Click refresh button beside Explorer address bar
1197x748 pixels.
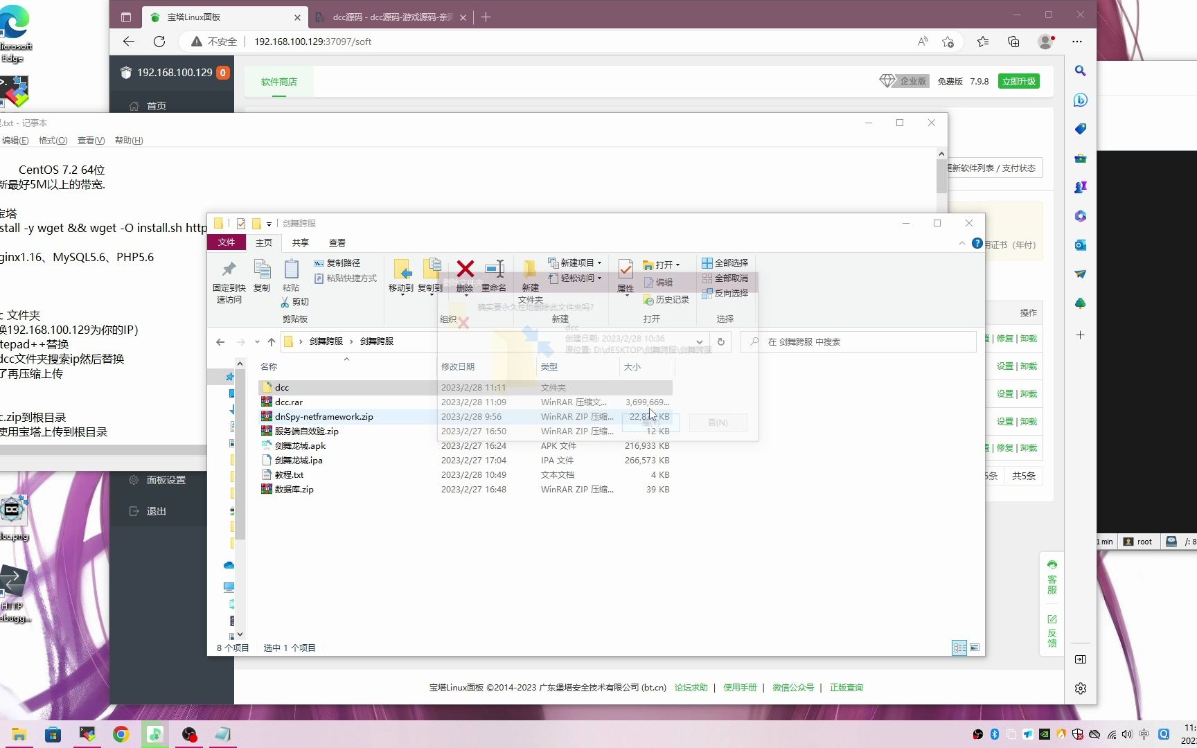click(721, 341)
